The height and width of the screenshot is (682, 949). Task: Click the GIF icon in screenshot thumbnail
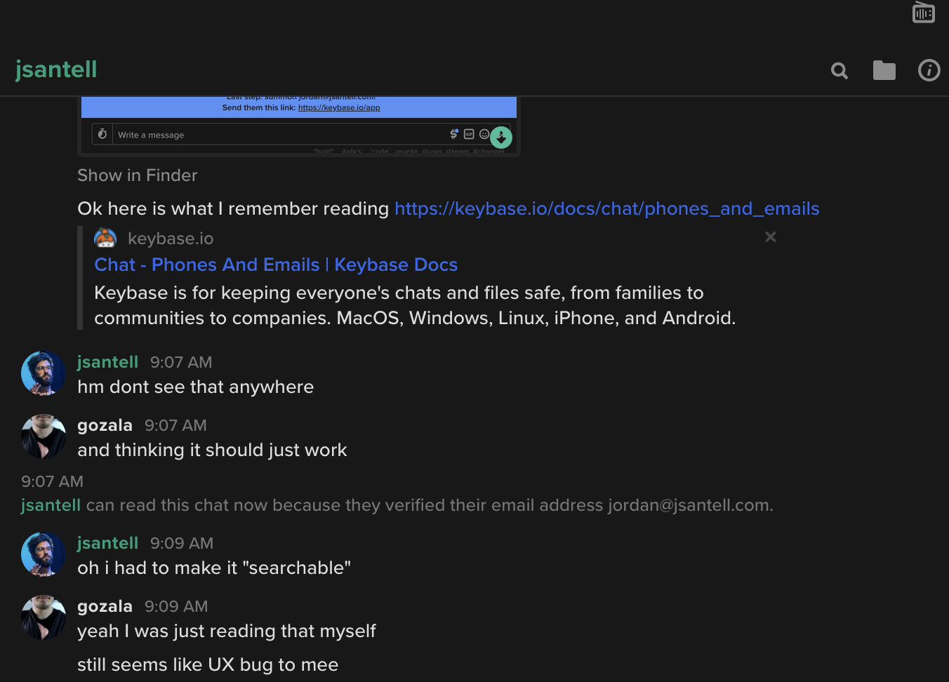tap(469, 134)
